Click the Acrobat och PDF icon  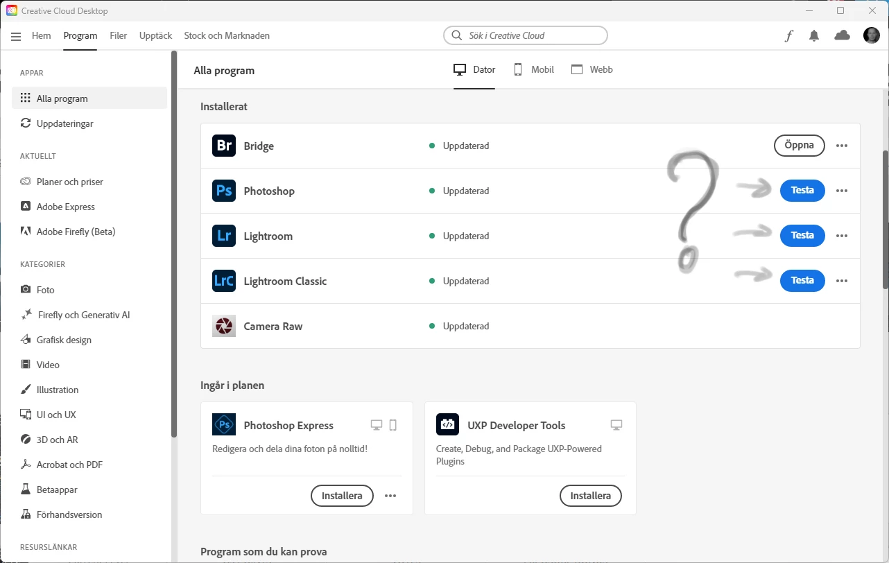pos(26,465)
